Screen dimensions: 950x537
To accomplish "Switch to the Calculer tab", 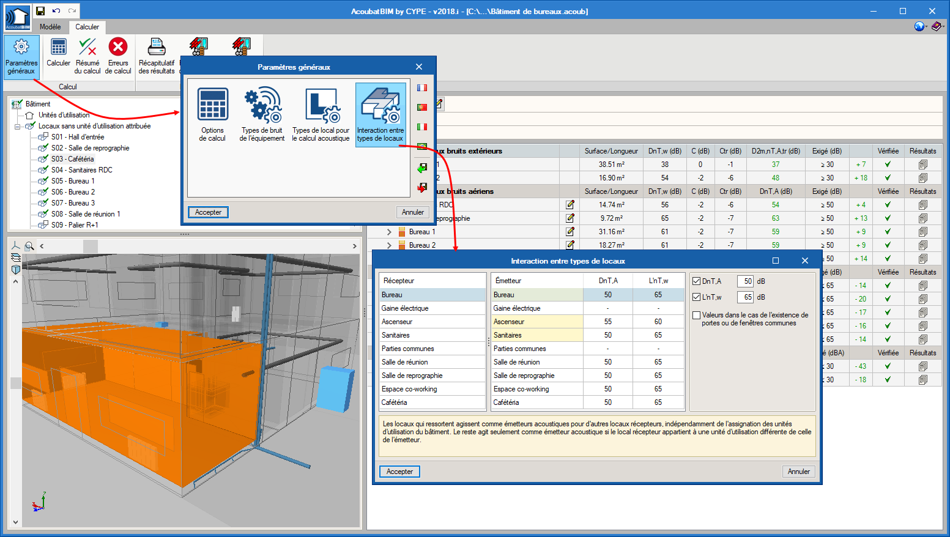I will [87, 27].
